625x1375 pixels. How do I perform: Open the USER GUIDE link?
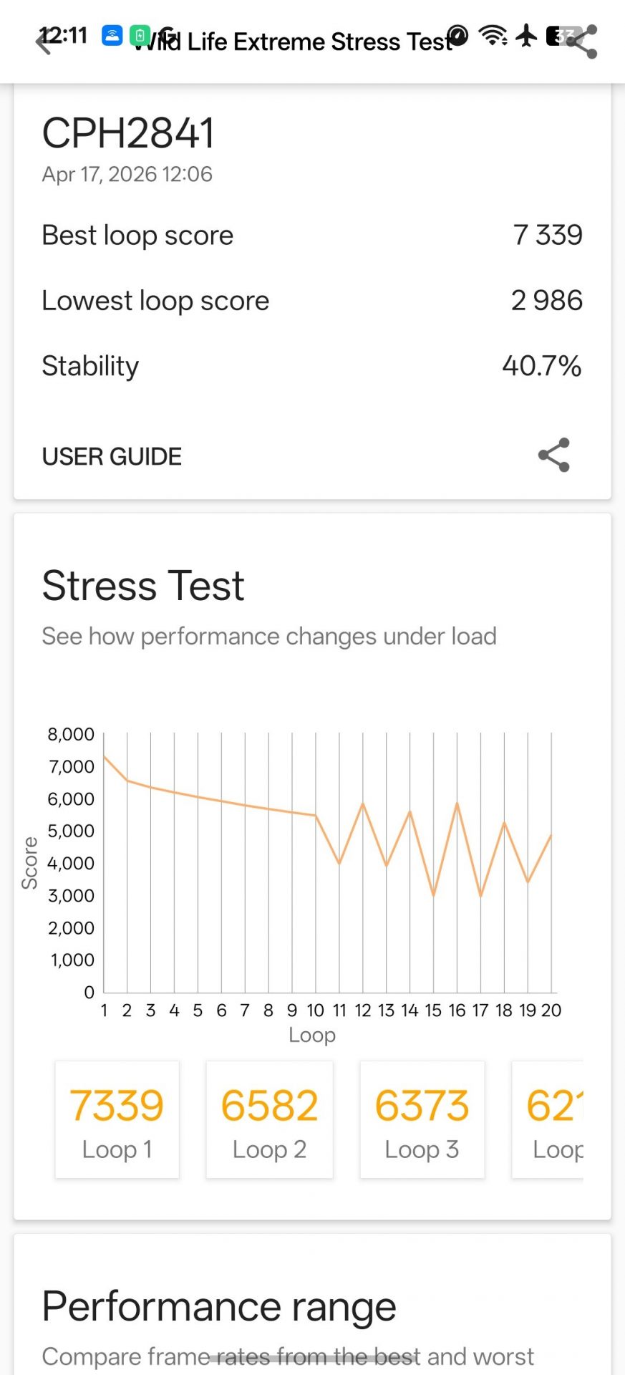(x=112, y=456)
